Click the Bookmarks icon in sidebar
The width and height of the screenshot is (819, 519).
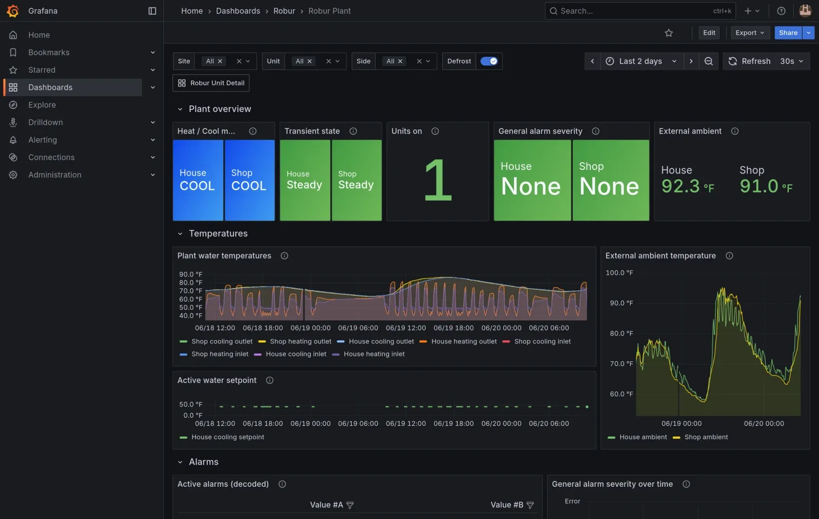(13, 52)
